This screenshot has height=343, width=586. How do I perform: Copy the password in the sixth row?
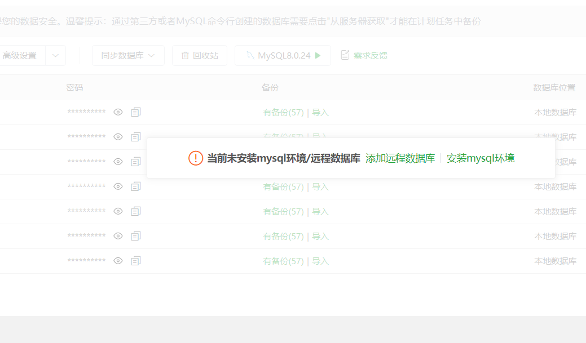pyautogui.click(x=136, y=236)
